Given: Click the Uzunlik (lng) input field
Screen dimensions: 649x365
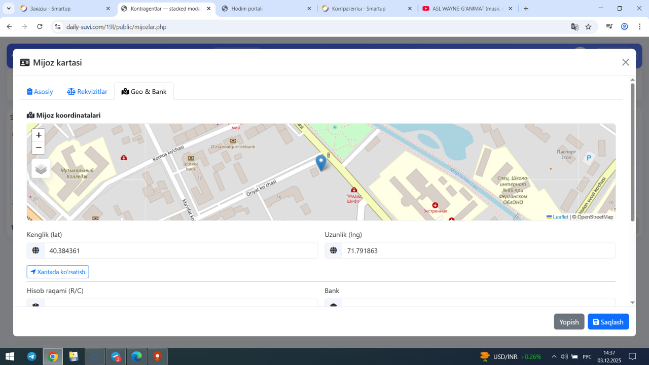Looking at the screenshot, I should click(x=478, y=250).
